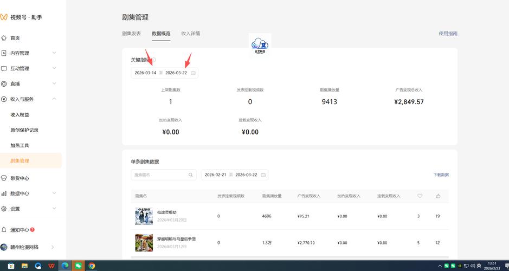The width and height of the screenshot is (509, 271).
Task: Switch to the 剧集发表 tab
Action: coord(132,34)
